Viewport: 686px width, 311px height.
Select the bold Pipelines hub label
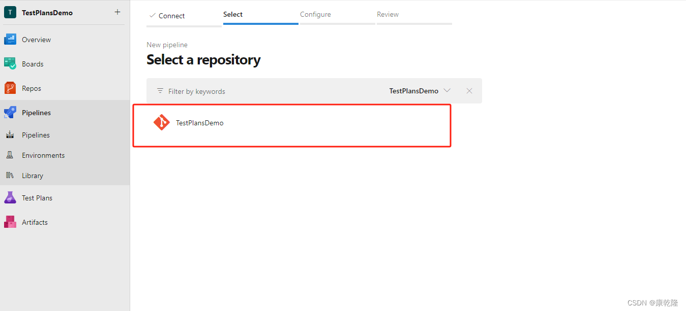coord(36,113)
